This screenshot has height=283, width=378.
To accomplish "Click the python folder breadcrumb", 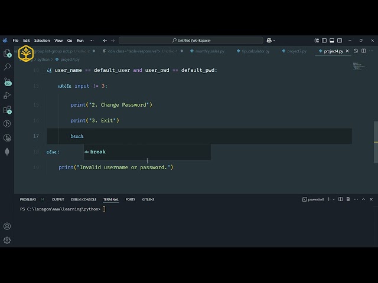I will pyautogui.click(x=43, y=60).
